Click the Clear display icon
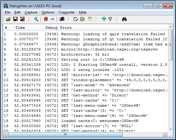The height and width of the screenshot is (140, 176). coord(46,19)
